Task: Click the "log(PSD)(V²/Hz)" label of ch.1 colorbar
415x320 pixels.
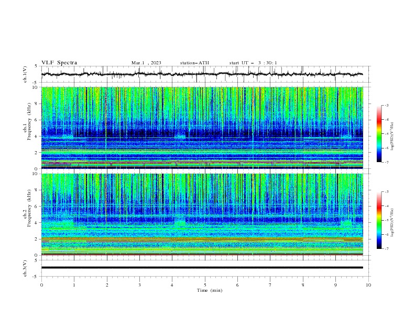Action: click(392, 136)
